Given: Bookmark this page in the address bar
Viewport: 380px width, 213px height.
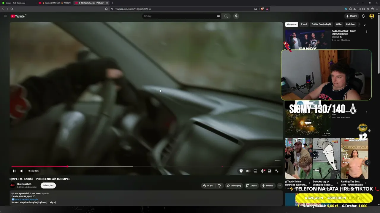Looking at the screenshot, I should (x=106, y=9).
